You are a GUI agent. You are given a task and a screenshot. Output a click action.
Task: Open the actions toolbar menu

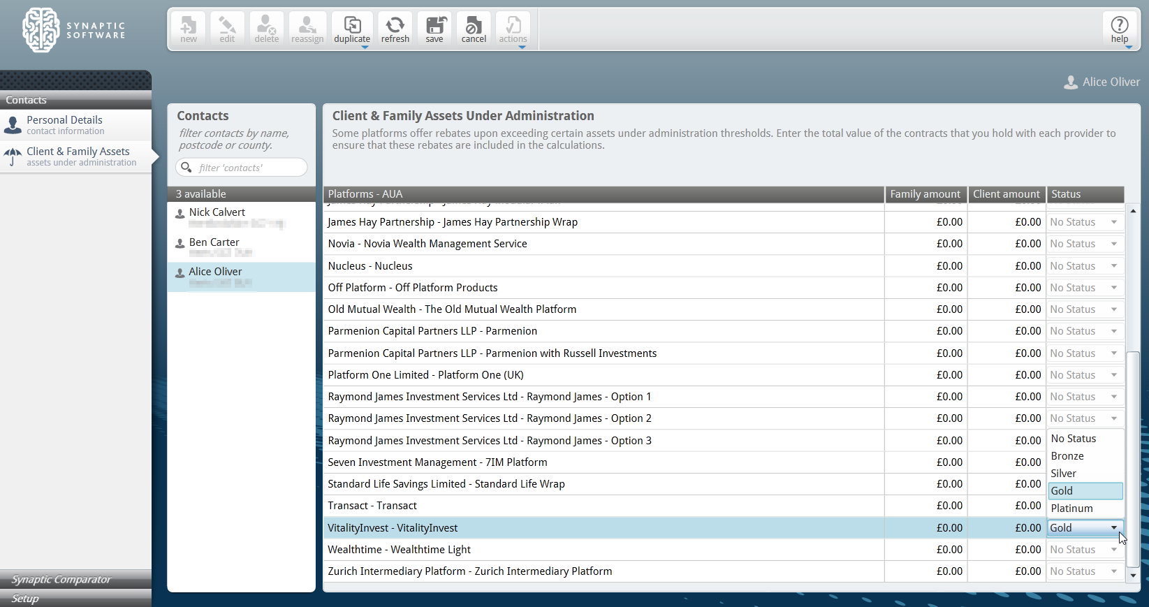[x=513, y=29]
